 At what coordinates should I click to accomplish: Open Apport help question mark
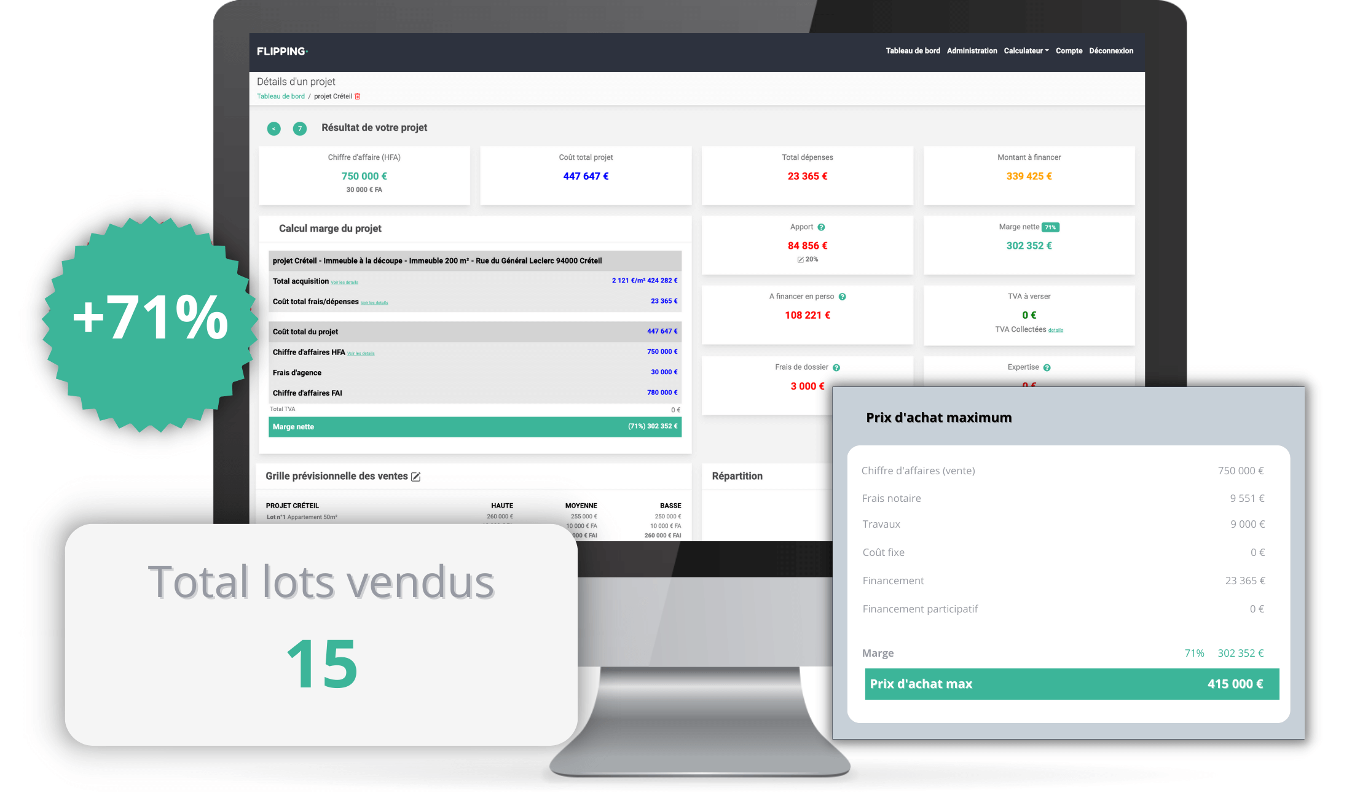pos(821,227)
